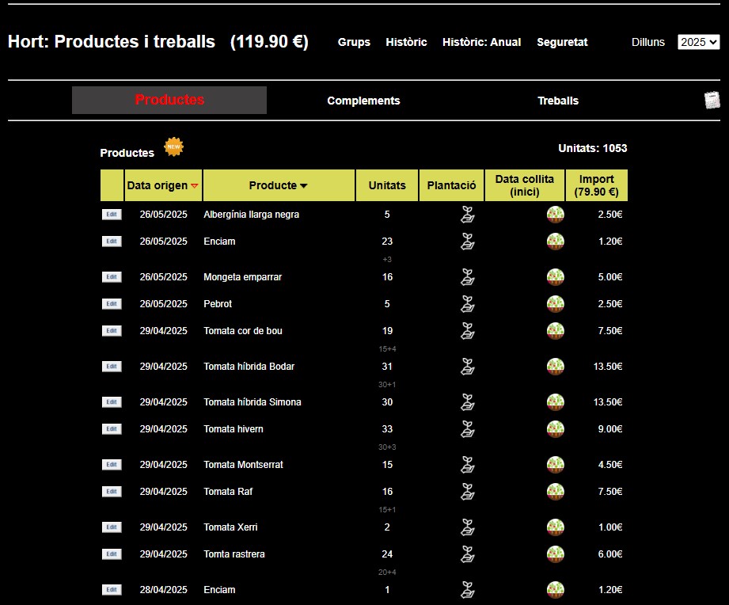Click the "Mongeta emparrar" product name
The height and width of the screenshot is (605, 729).
[243, 277]
